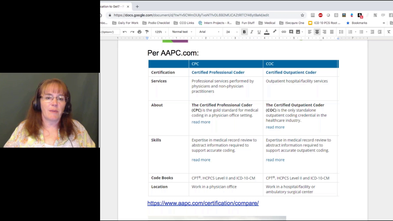The image size is (393, 221).
Task: Close the current browser tab
Action: click(128, 6)
